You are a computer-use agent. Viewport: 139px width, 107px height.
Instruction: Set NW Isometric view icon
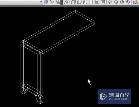[x=128, y=2]
